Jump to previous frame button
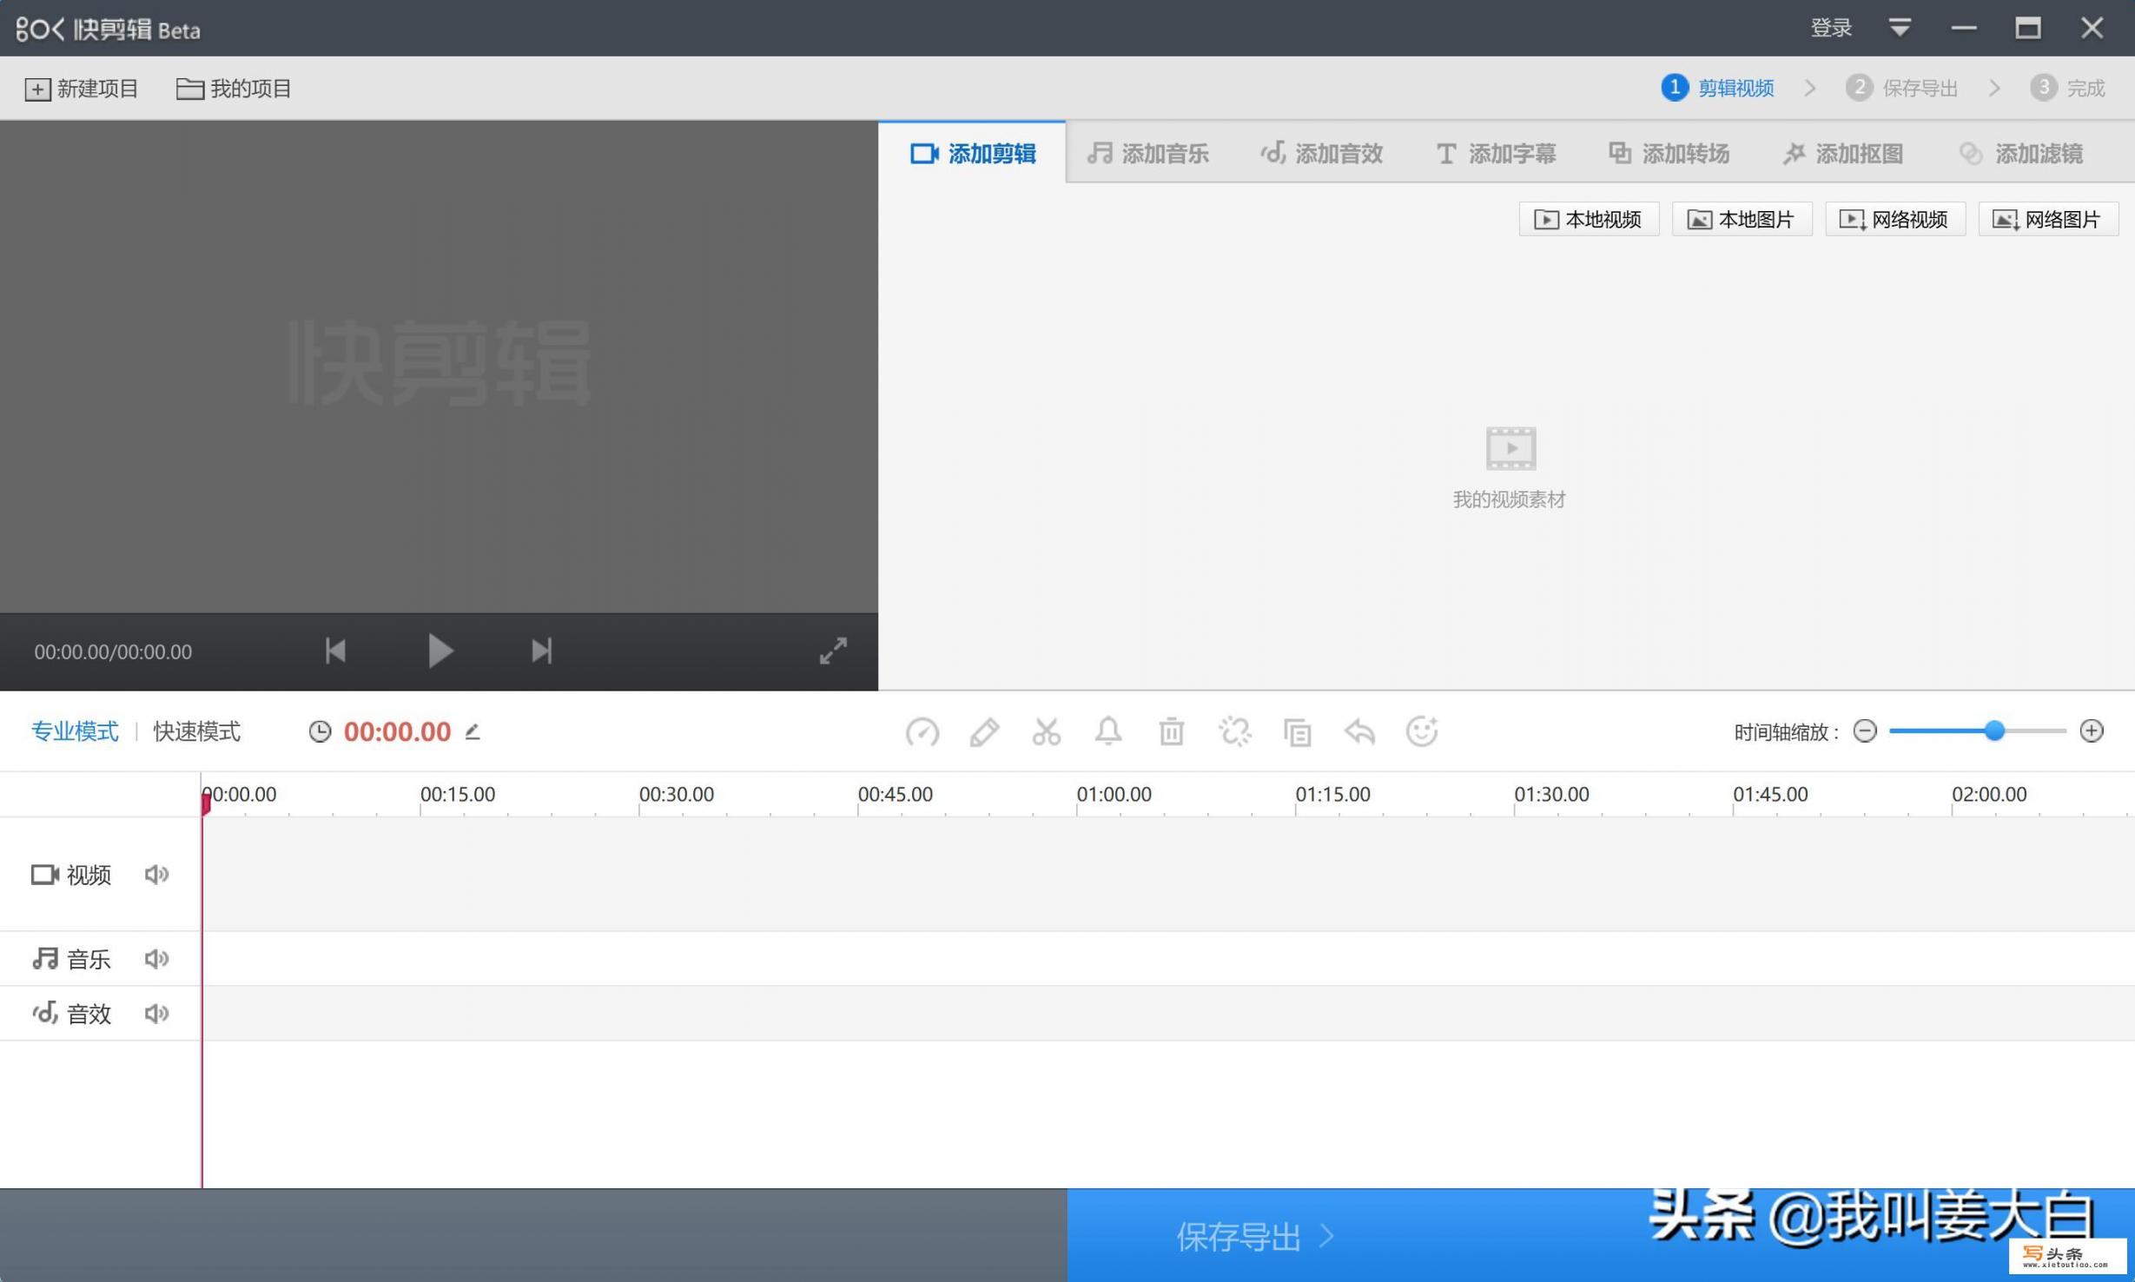Screen dimensions: 2135x1282 pyautogui.click(x=335, y=651)
